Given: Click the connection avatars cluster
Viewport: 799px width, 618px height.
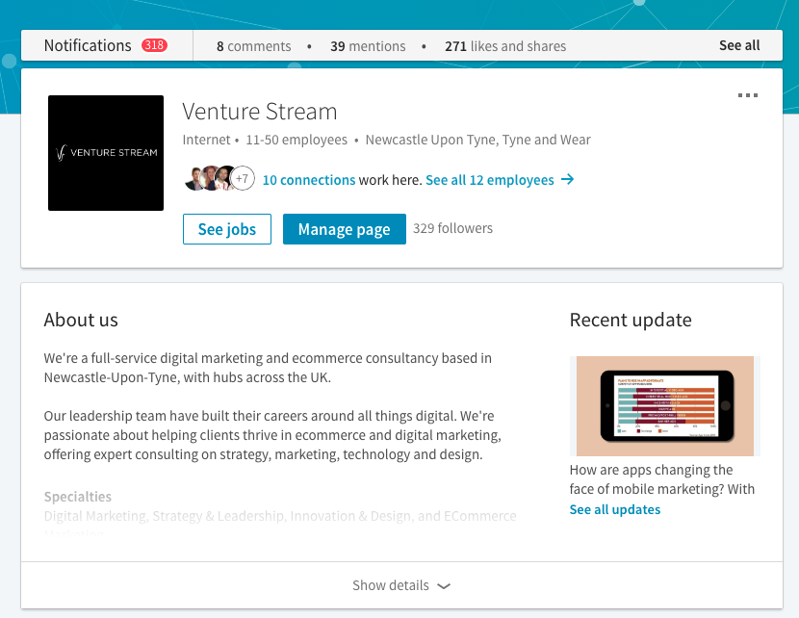Looking at the screenshot, I should click(x=219, y=179).
